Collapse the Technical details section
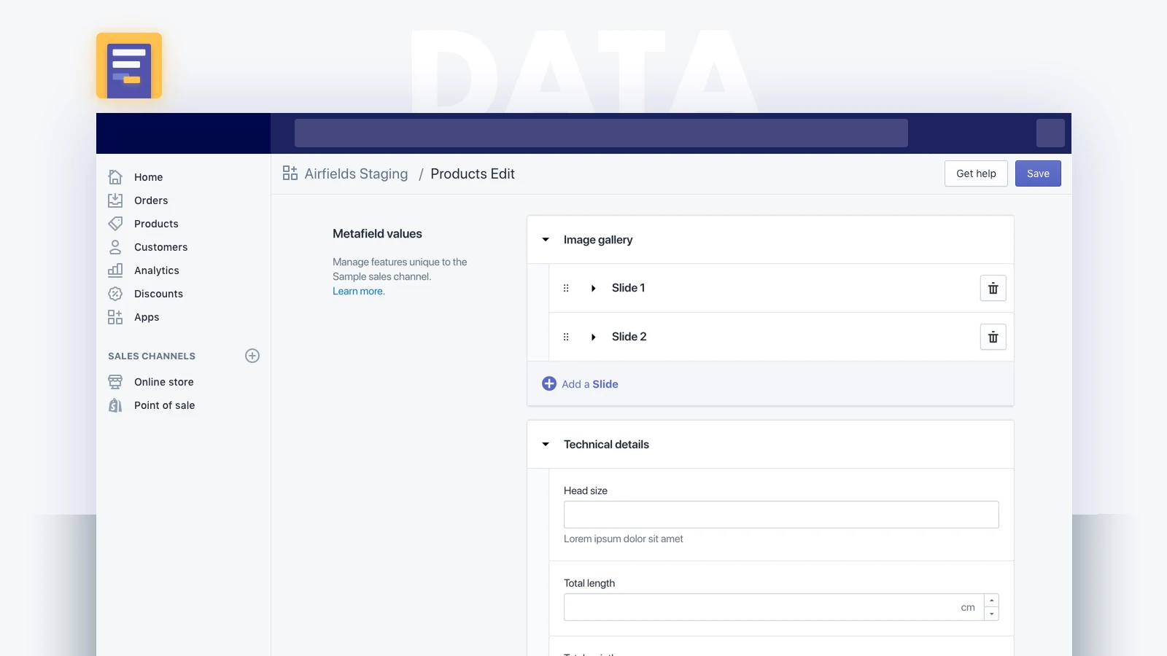 point(546,444)
